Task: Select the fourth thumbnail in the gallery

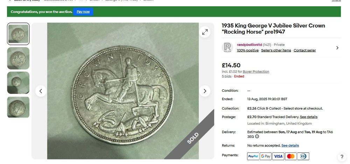Action: pyautogui.click(x=18, y=107)
